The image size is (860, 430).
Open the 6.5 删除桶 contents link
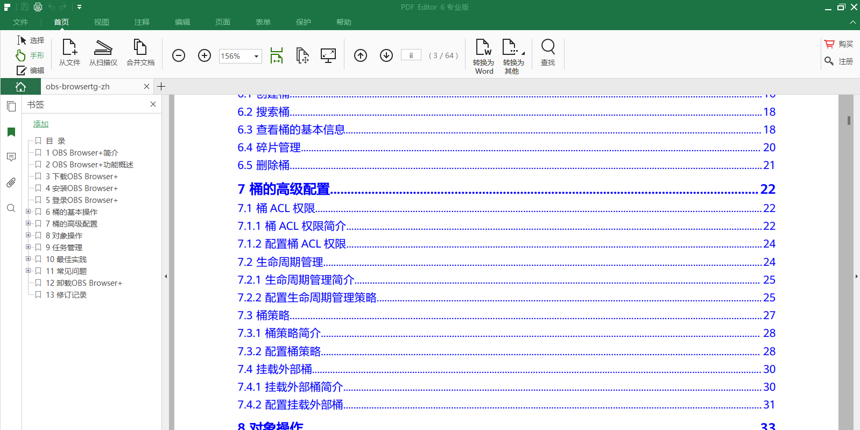pyautogui.click(x=506, y=165)
